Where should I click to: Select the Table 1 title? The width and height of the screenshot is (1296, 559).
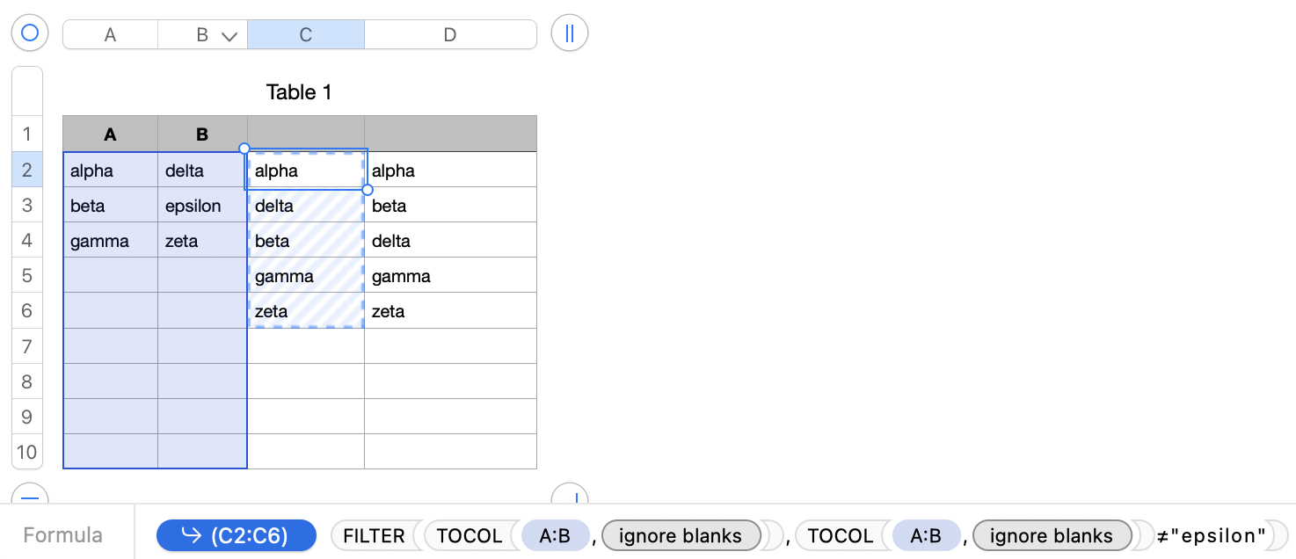(x=299, y=92)
